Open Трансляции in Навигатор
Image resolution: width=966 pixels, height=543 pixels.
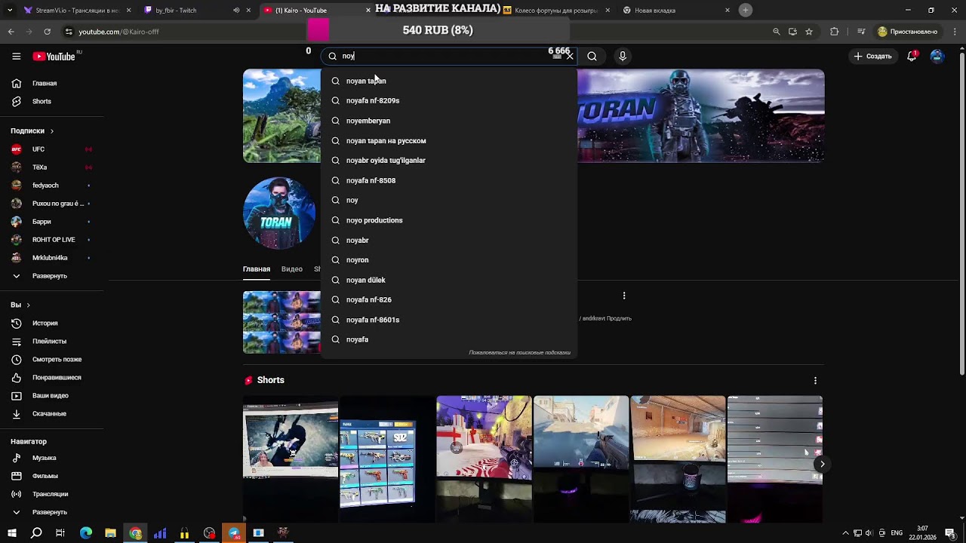(51, 494)
